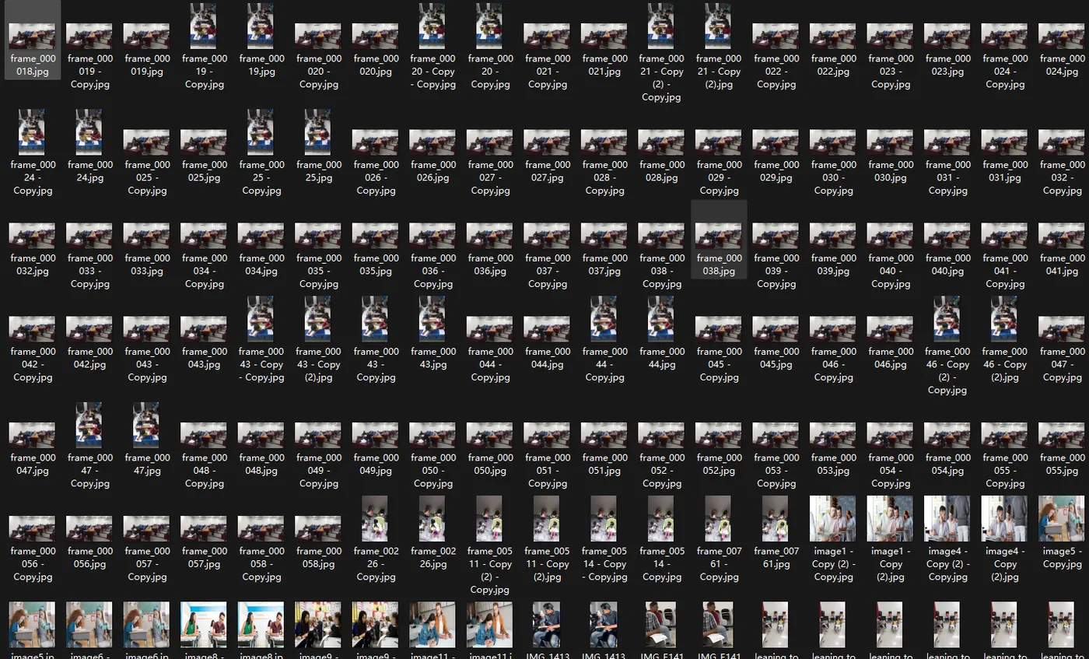The image size is (1089, 659).
Task: Select file name "frame_000026.jpg"
Action: click(x=432, y=171)
